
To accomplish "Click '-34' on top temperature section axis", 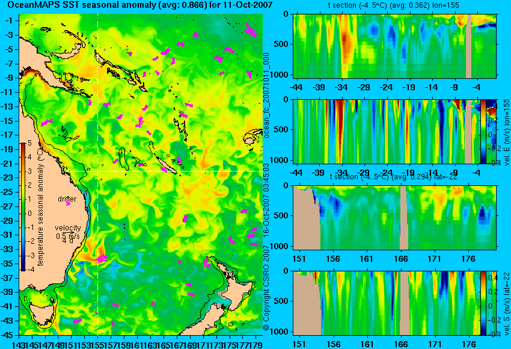I will (341, 87).
